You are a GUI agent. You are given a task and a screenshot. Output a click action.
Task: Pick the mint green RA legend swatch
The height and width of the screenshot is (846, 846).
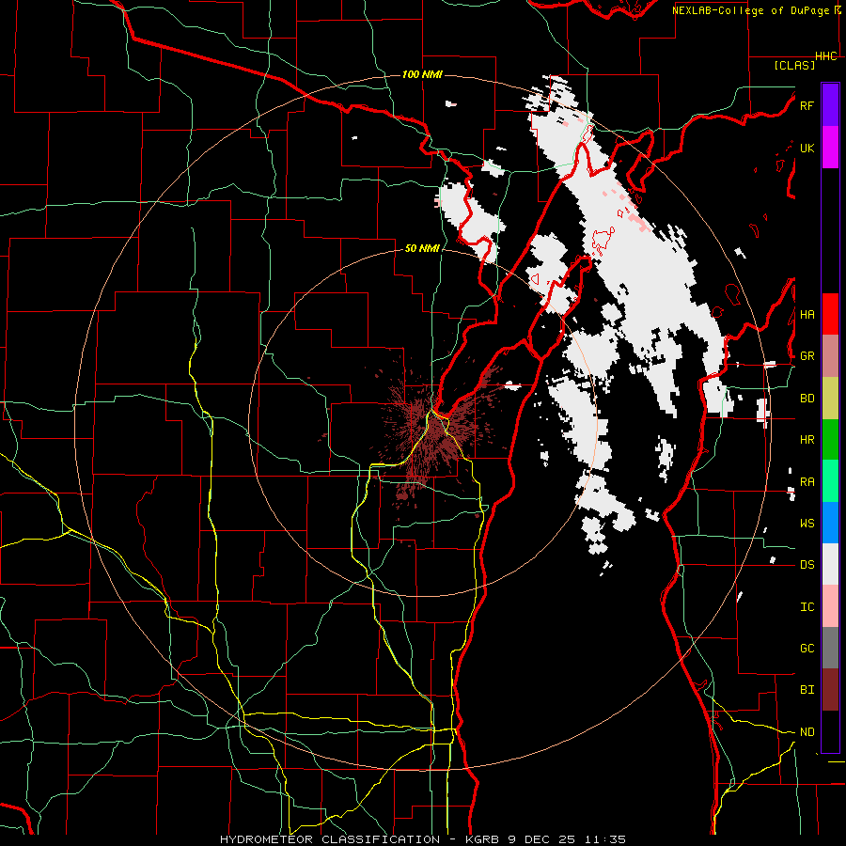pos(830,481)
